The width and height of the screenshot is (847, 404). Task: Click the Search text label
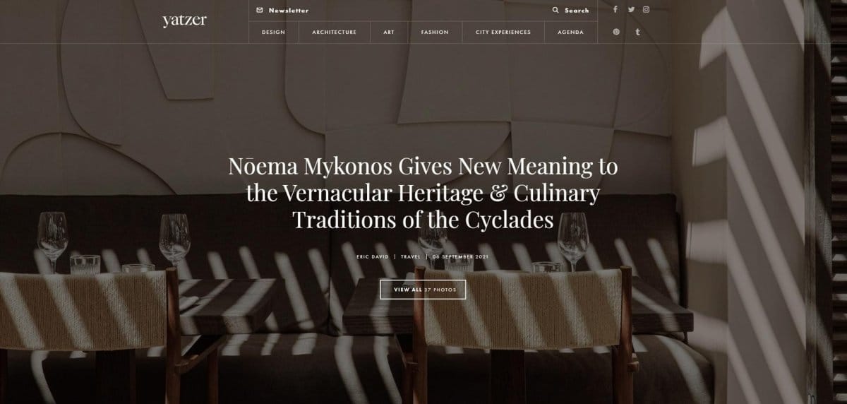pyautogui.click(x=577, y=11)
